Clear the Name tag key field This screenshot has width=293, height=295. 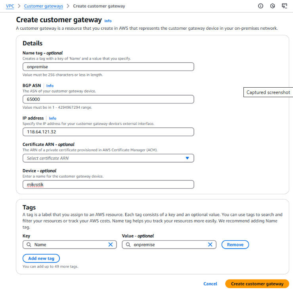pos(111,244)
